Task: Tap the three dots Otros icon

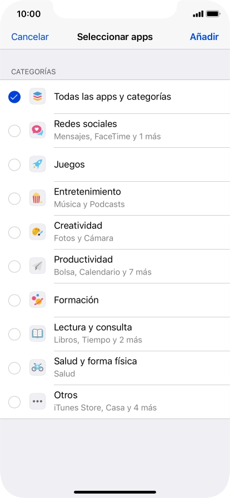Action: 37,402
